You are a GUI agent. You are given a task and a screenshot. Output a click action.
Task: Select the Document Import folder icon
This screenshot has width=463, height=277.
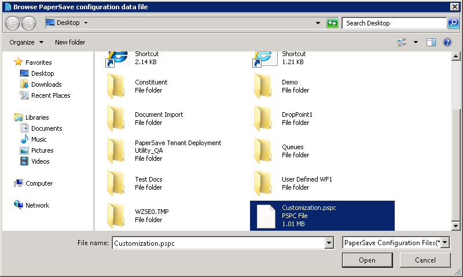(x=116, y=119)
